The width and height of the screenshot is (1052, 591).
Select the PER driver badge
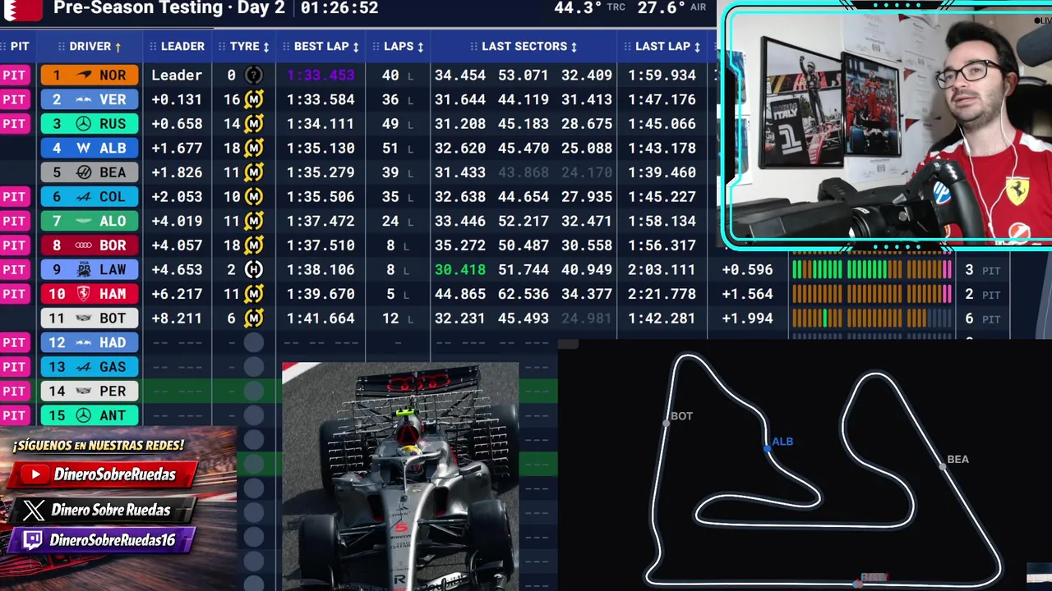click(89, 391)
